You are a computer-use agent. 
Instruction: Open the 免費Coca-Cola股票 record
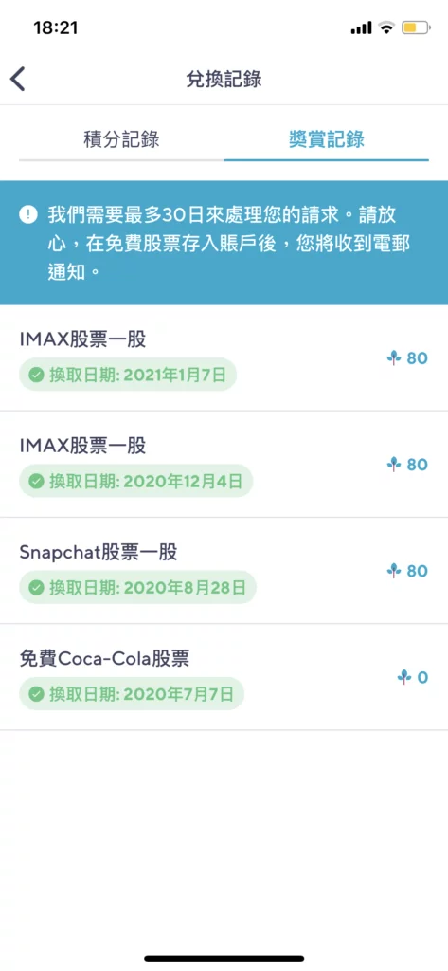pyautogui.click(x=224, y=677)
